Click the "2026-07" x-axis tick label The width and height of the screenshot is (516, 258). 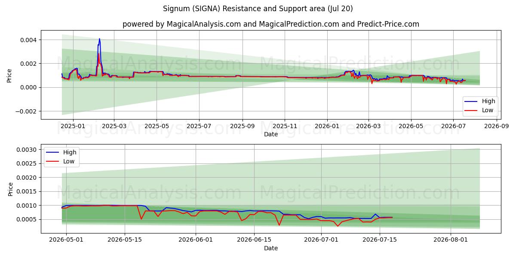[x=453, y=126]
